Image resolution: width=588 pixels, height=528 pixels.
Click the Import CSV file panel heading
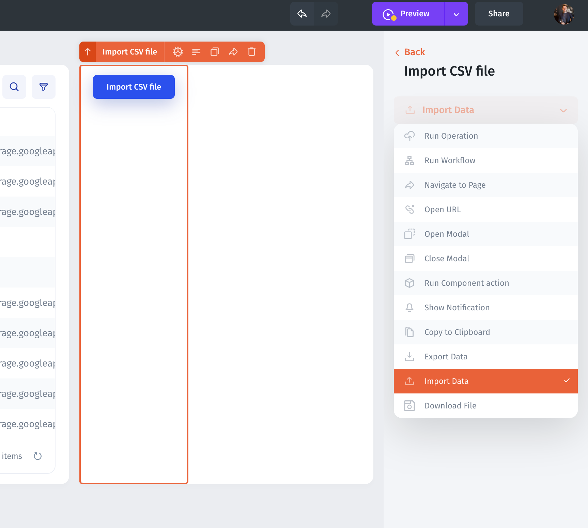(x=449, y=71)
